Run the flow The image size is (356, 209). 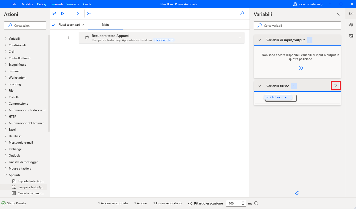tap(62, 13)
